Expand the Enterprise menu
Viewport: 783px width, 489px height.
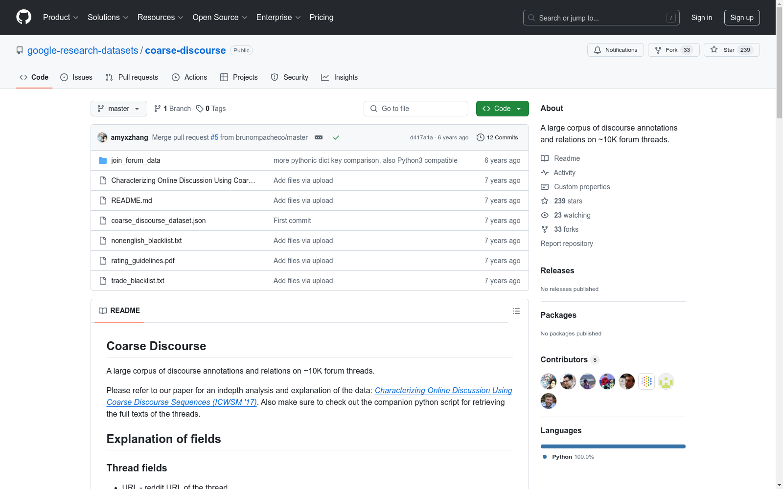tap(278, 18)
